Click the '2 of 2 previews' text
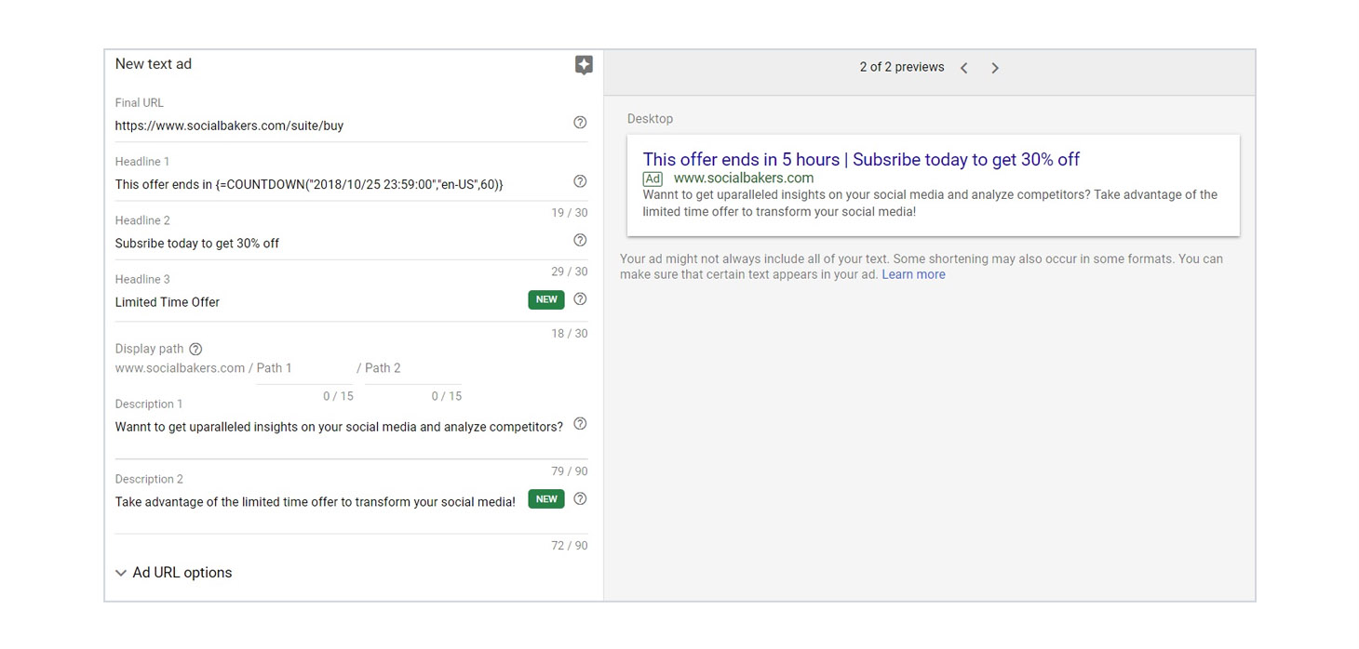Screen dimensions: 1359x649 pos(902,67)
